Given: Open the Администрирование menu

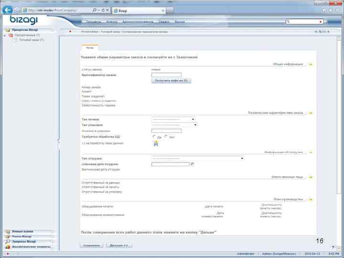Looking at the screenshot, I should (x=138, y=21).
